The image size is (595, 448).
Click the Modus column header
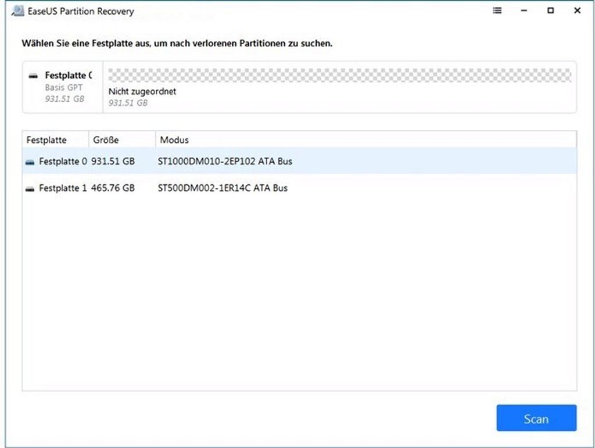[x=174, y=140]
